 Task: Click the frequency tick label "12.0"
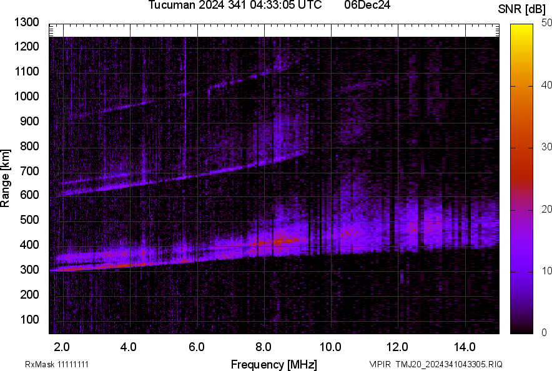click(398, 347)
